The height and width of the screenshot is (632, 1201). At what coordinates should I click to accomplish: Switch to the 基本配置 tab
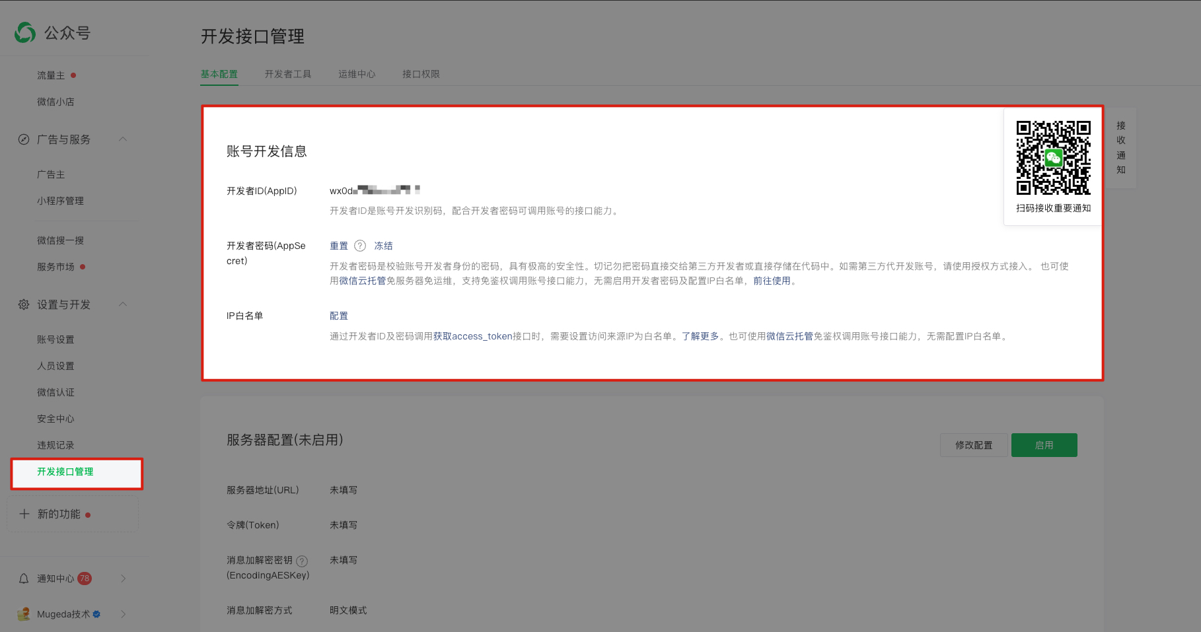pyautogui.click(x=219, y=74)
